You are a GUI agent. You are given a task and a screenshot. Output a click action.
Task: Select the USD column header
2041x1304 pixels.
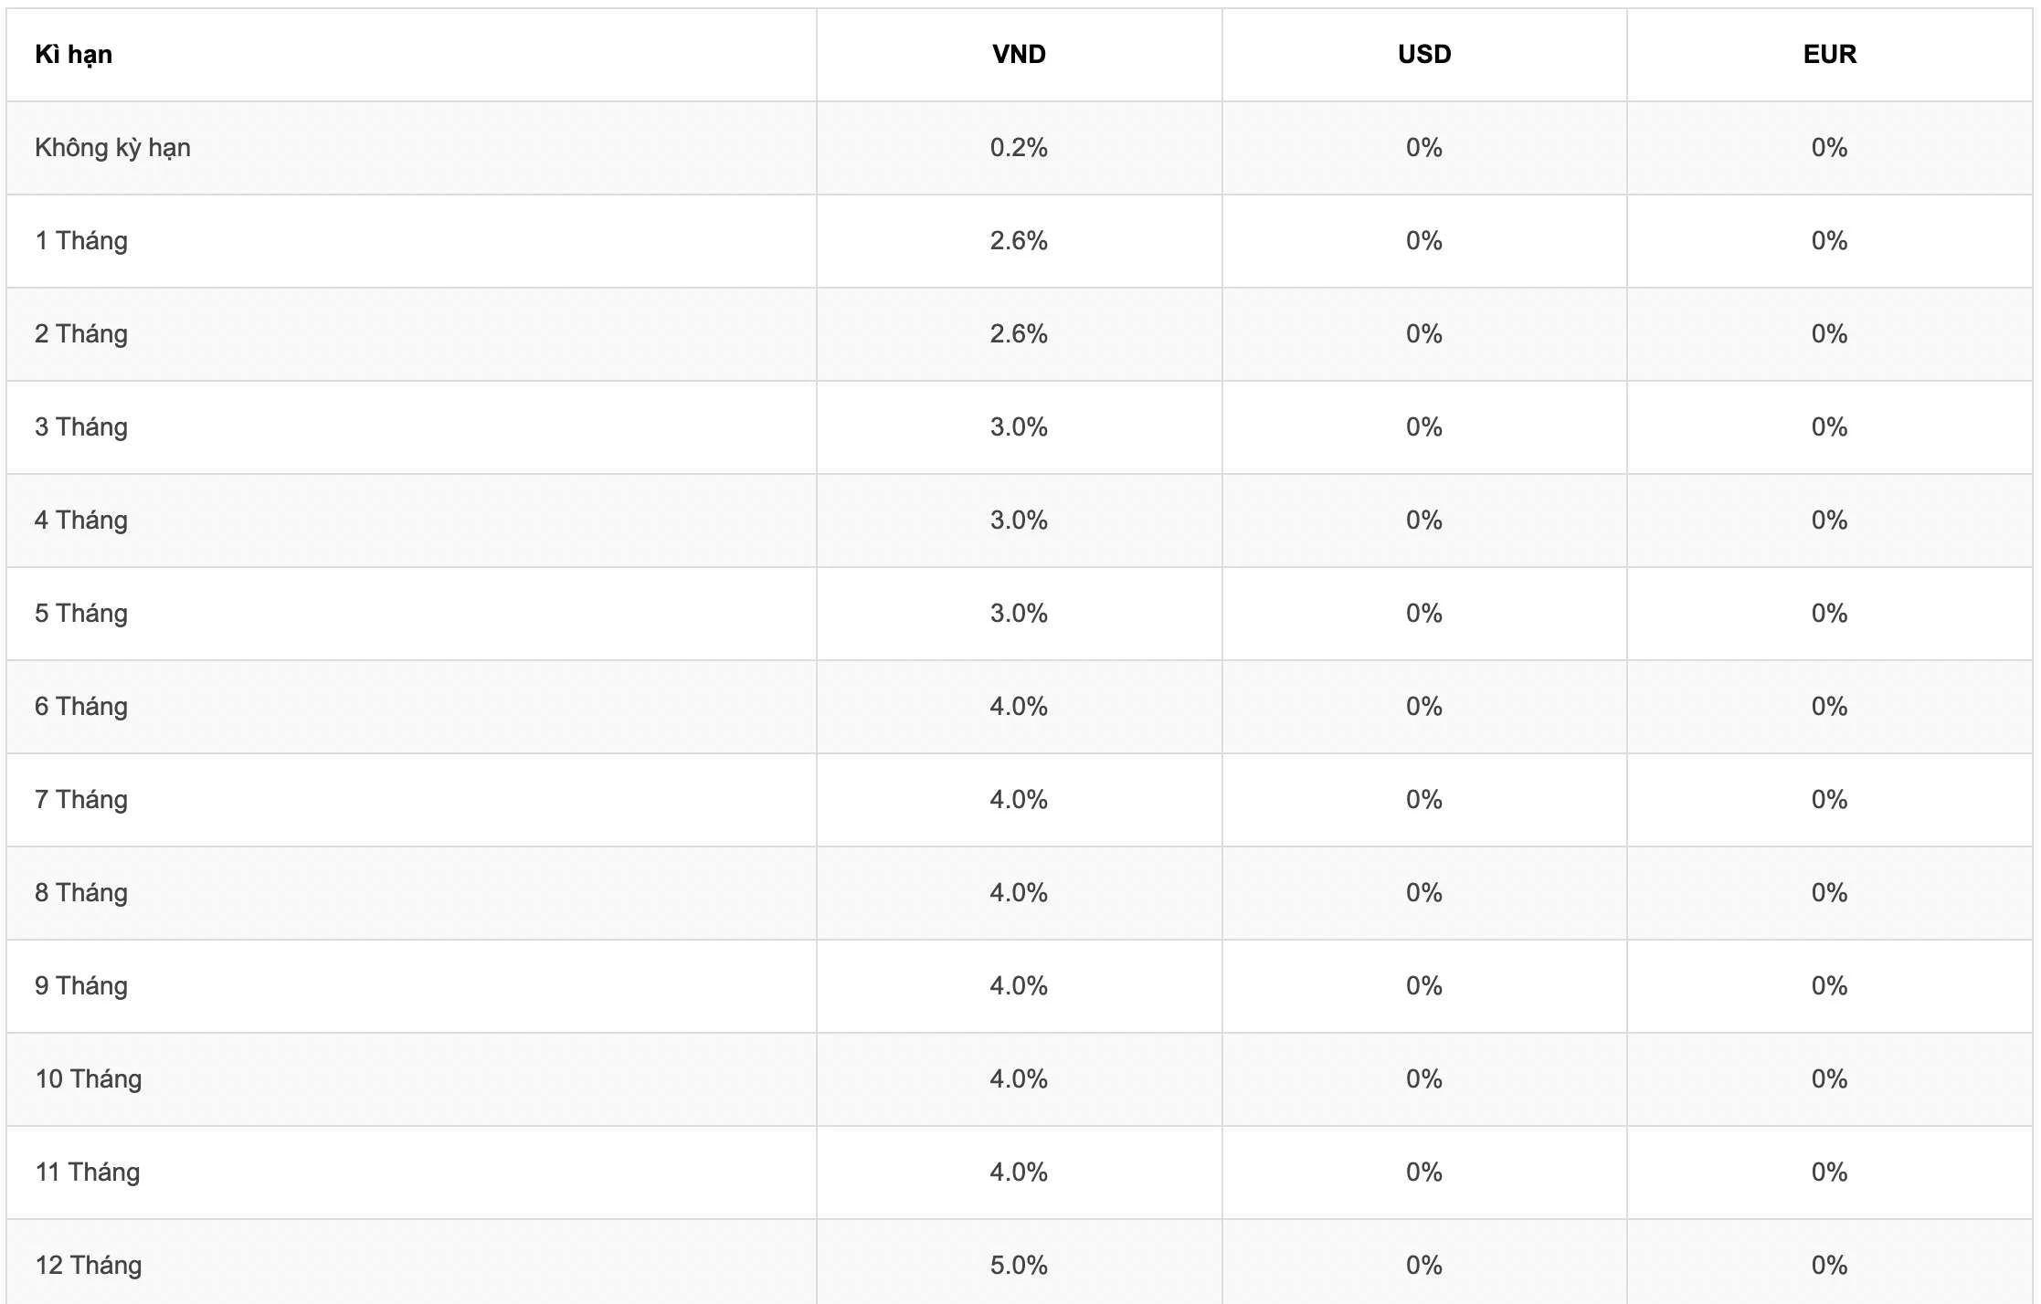click(x=1424, y=55)
